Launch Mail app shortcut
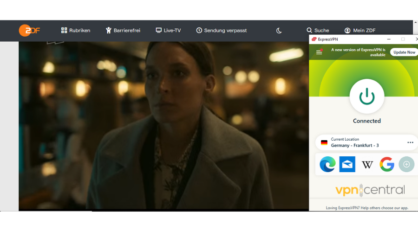The width and height of the screenshot is (418, 232). [x=347, y=164]
